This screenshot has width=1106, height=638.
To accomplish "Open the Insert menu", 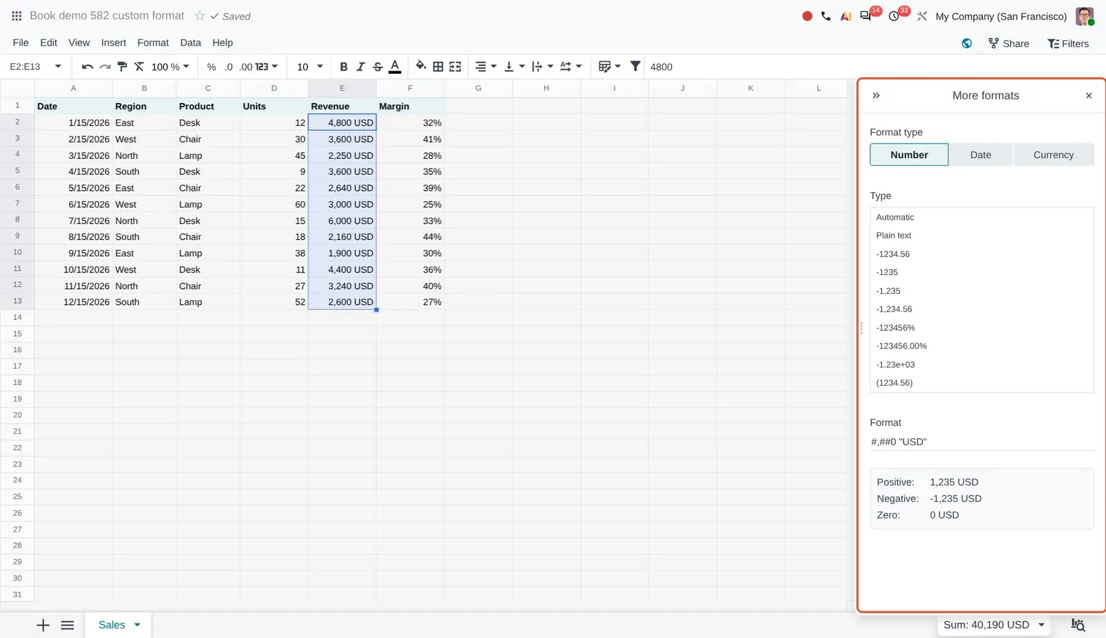I will tap(113, 42).
